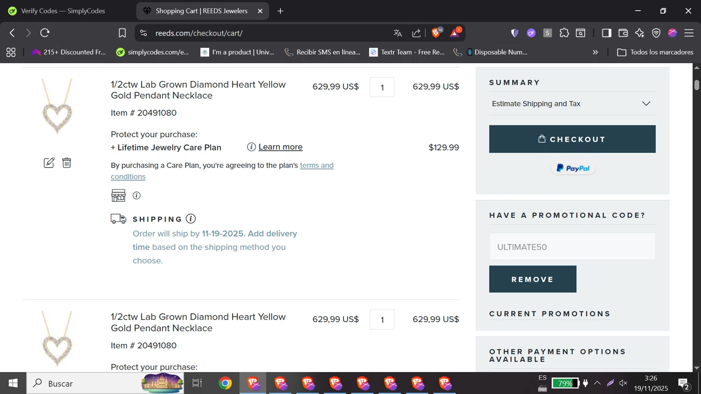
Task: Click the store pickup building icon
Action: [118, 195]
